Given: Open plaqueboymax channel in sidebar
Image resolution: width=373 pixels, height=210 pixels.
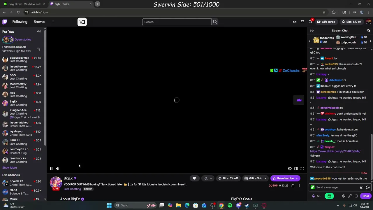Looking at the screenshot, I should (x=22, y=60).
